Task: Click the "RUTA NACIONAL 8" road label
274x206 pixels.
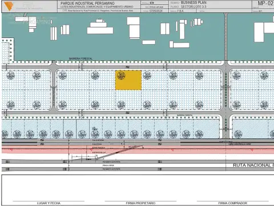Action: coord(253,165)
